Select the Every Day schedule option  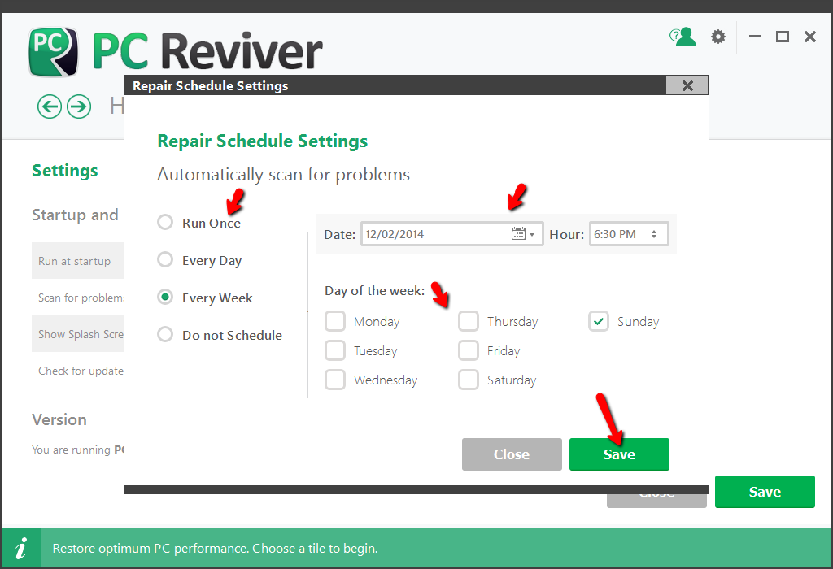pyautogui.click(x=165, y=260)
